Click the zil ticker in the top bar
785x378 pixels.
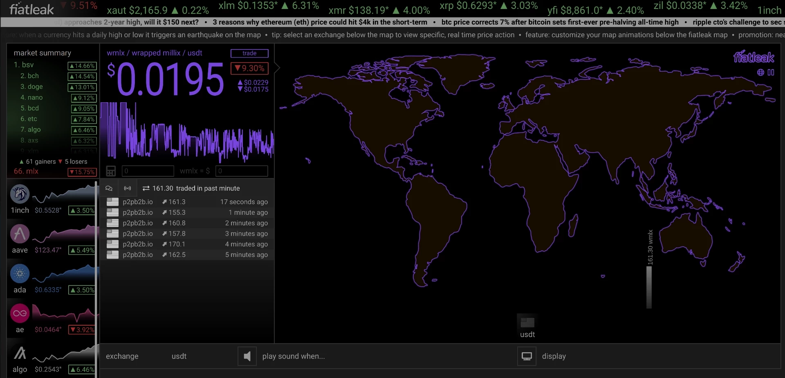(x=700, y=6)
